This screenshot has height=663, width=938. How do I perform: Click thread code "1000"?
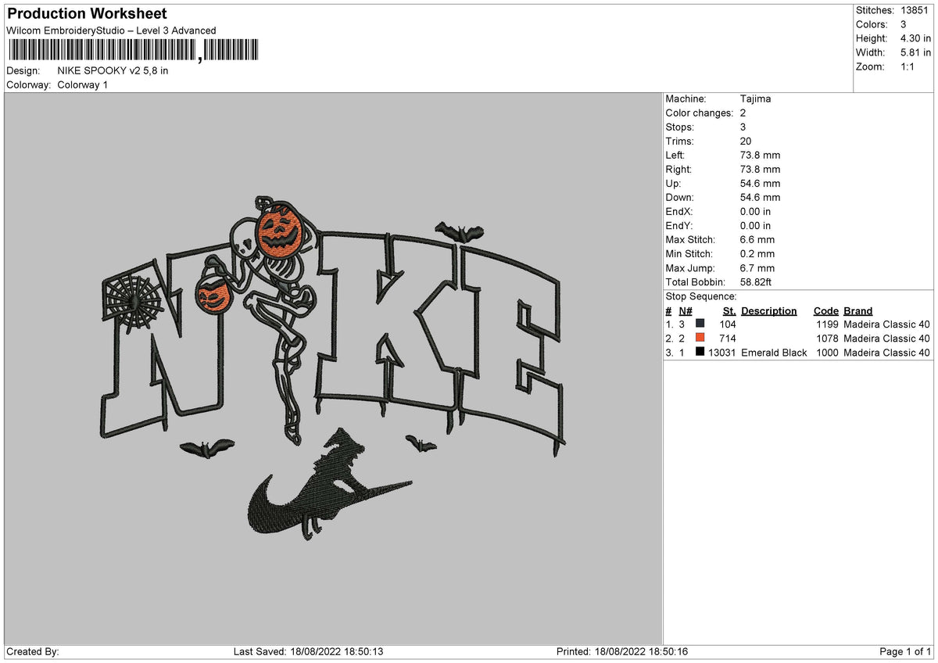(827, 353)
